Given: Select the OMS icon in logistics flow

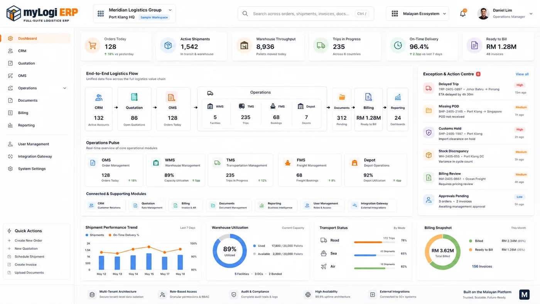Looking at the screenshot, I should pos(172,97).
